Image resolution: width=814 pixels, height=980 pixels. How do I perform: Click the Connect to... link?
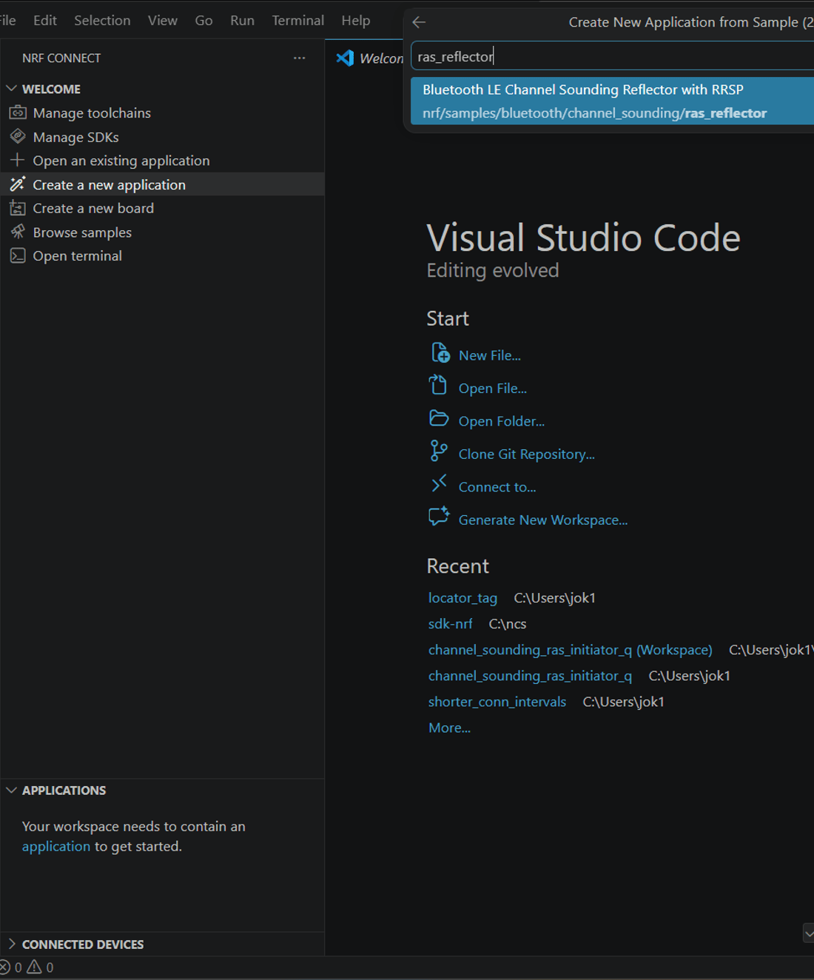[x=497, y=487]
